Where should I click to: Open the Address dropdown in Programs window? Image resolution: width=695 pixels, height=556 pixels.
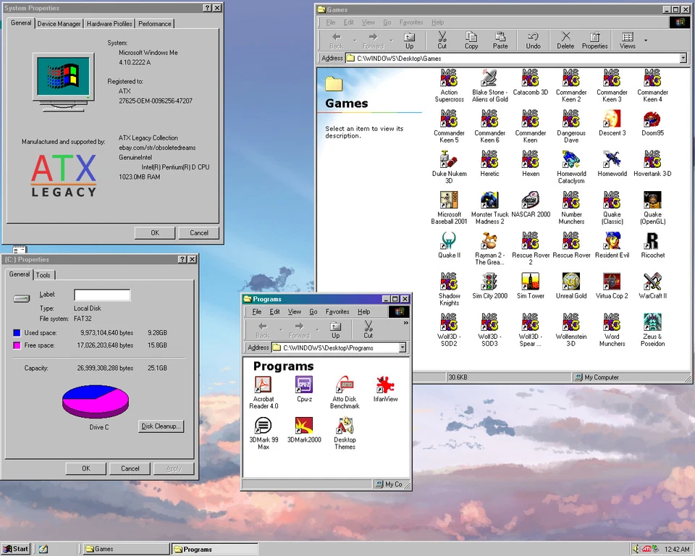coord(403,347)
